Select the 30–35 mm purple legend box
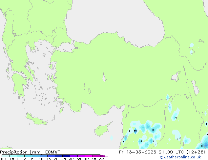Image resolution: width=208 pixels, height=160 pixels. 74,156
